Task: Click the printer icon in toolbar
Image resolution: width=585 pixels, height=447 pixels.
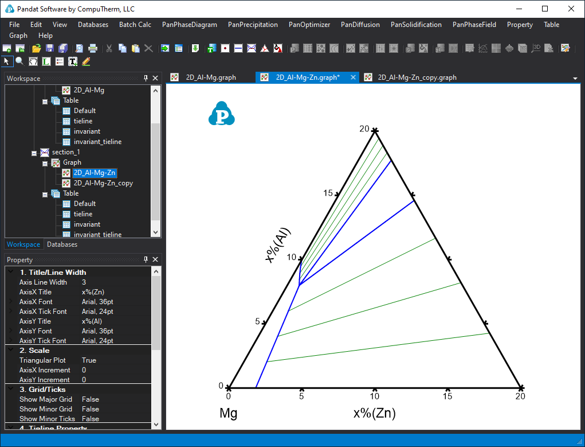Action: coord(93,48)
